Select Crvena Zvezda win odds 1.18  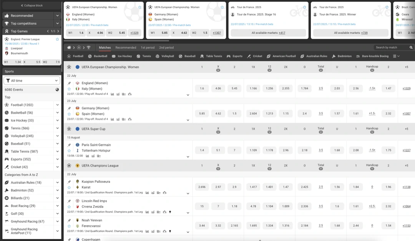tap(234, 206)
